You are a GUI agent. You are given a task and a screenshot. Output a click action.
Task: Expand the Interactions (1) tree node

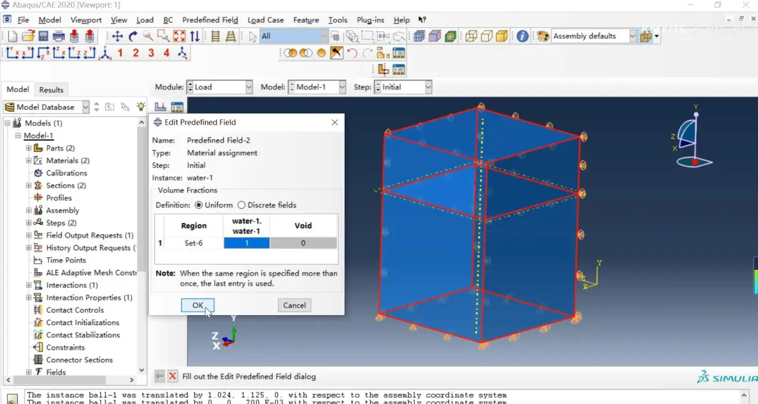coord(29,285)
